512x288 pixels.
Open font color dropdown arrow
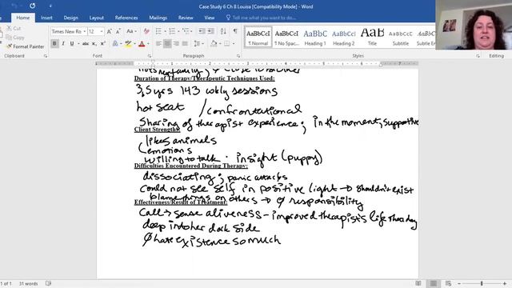click(x=148, y=43)
